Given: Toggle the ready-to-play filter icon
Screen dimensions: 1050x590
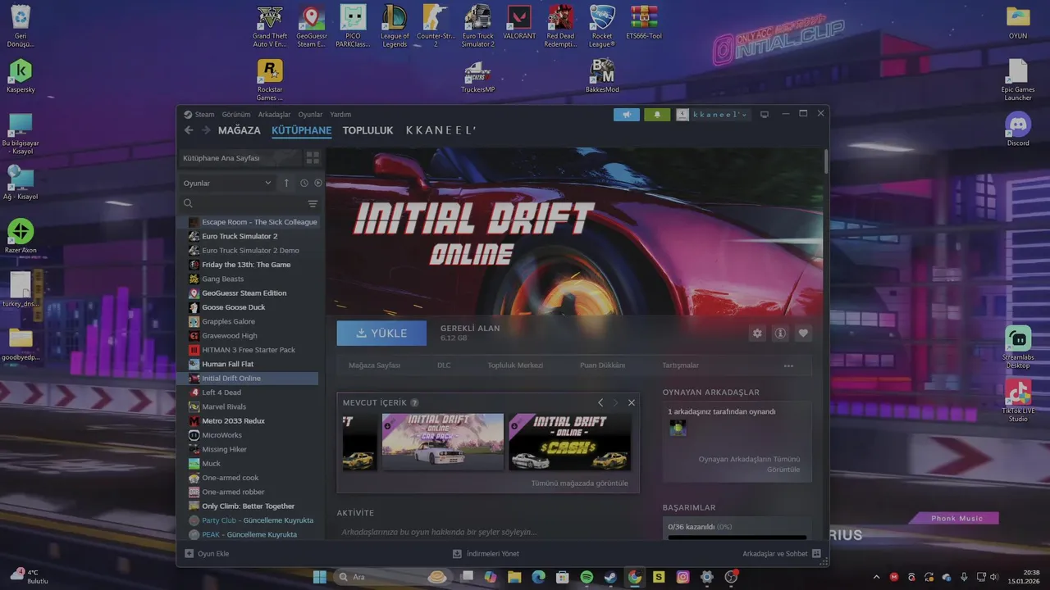Looking at the screenshot, I should pyautogui.click(x=318, y=183).
